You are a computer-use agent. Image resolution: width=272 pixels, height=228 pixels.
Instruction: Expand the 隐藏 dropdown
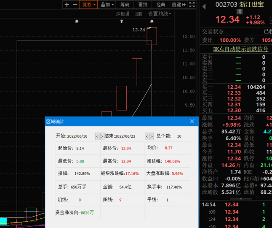178,5
